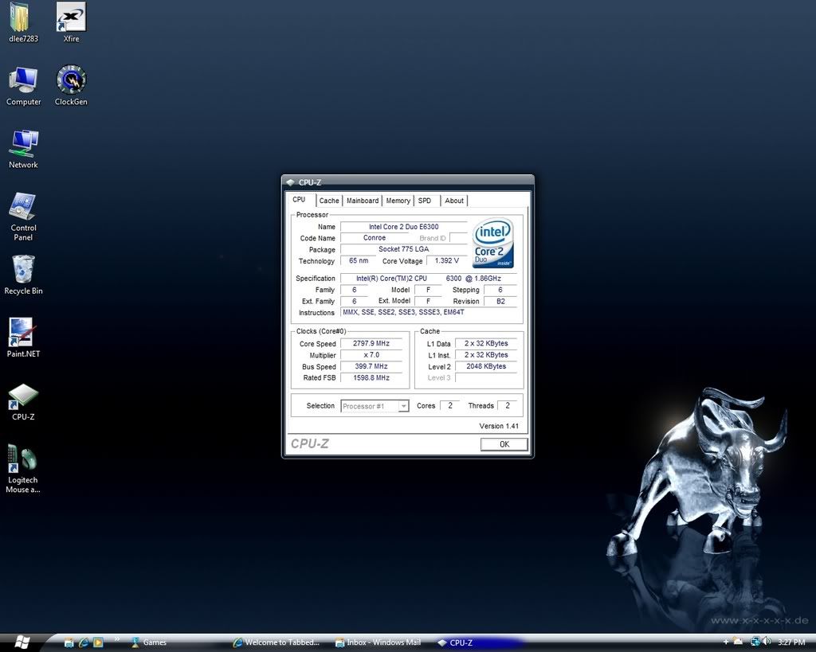Click the Rated FSB value 1598.8 MHz
Viewport: 816px width, 652px height.
(x=371, y=377)
